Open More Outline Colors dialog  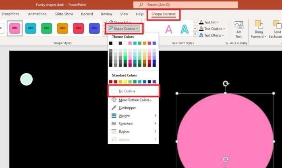coord(133,100)
